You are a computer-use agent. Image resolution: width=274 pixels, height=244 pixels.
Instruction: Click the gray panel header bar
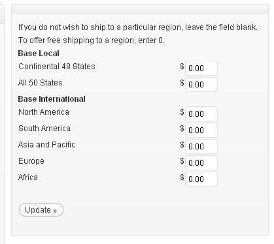click(140, 9)
